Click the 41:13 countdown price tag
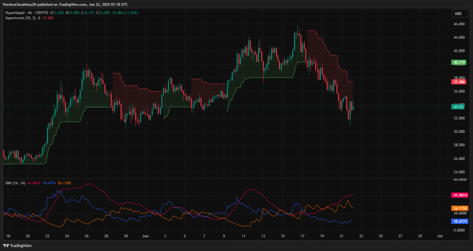 tap(458, 107)
